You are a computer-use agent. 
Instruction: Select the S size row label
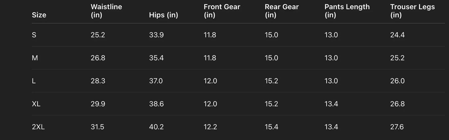(34, 35)
